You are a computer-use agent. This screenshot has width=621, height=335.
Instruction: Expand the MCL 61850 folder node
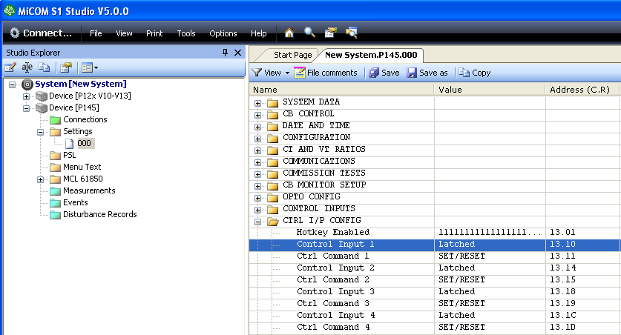(40, 179)
